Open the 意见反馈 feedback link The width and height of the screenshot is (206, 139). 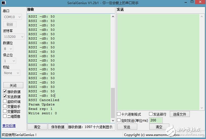tap(9, 126)
